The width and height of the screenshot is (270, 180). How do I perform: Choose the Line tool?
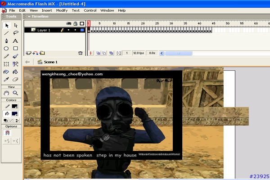click(6, 33)
